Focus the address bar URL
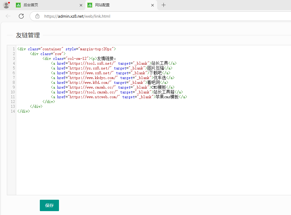 tap(77, 16)
